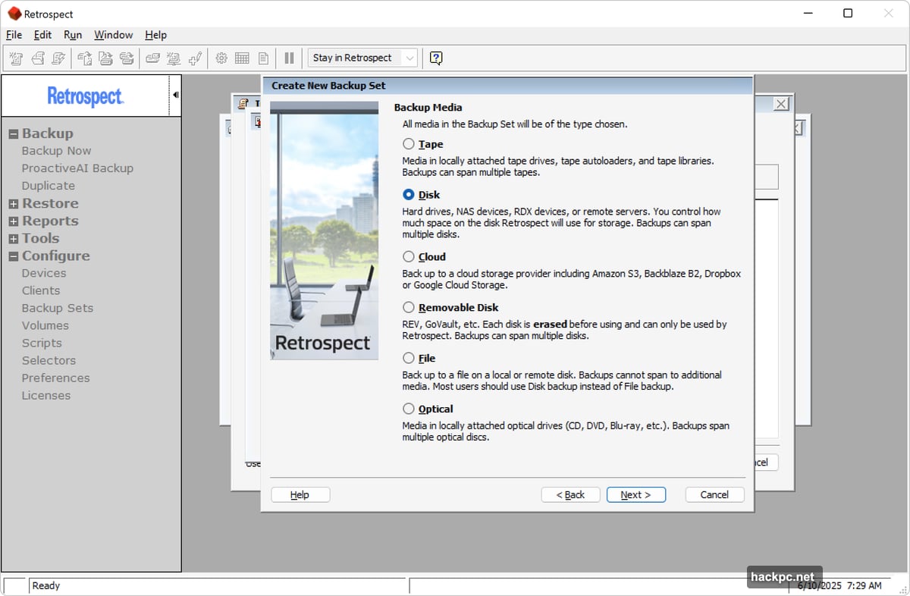Select the Optical media radio button

click(409, 409)
